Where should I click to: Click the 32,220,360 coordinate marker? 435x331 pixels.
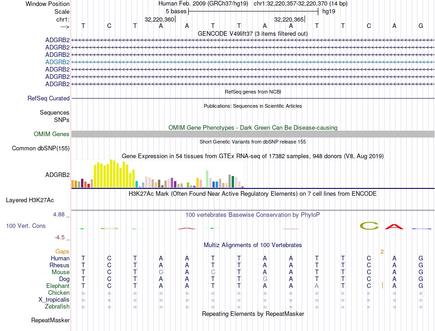tap(159, 19)
